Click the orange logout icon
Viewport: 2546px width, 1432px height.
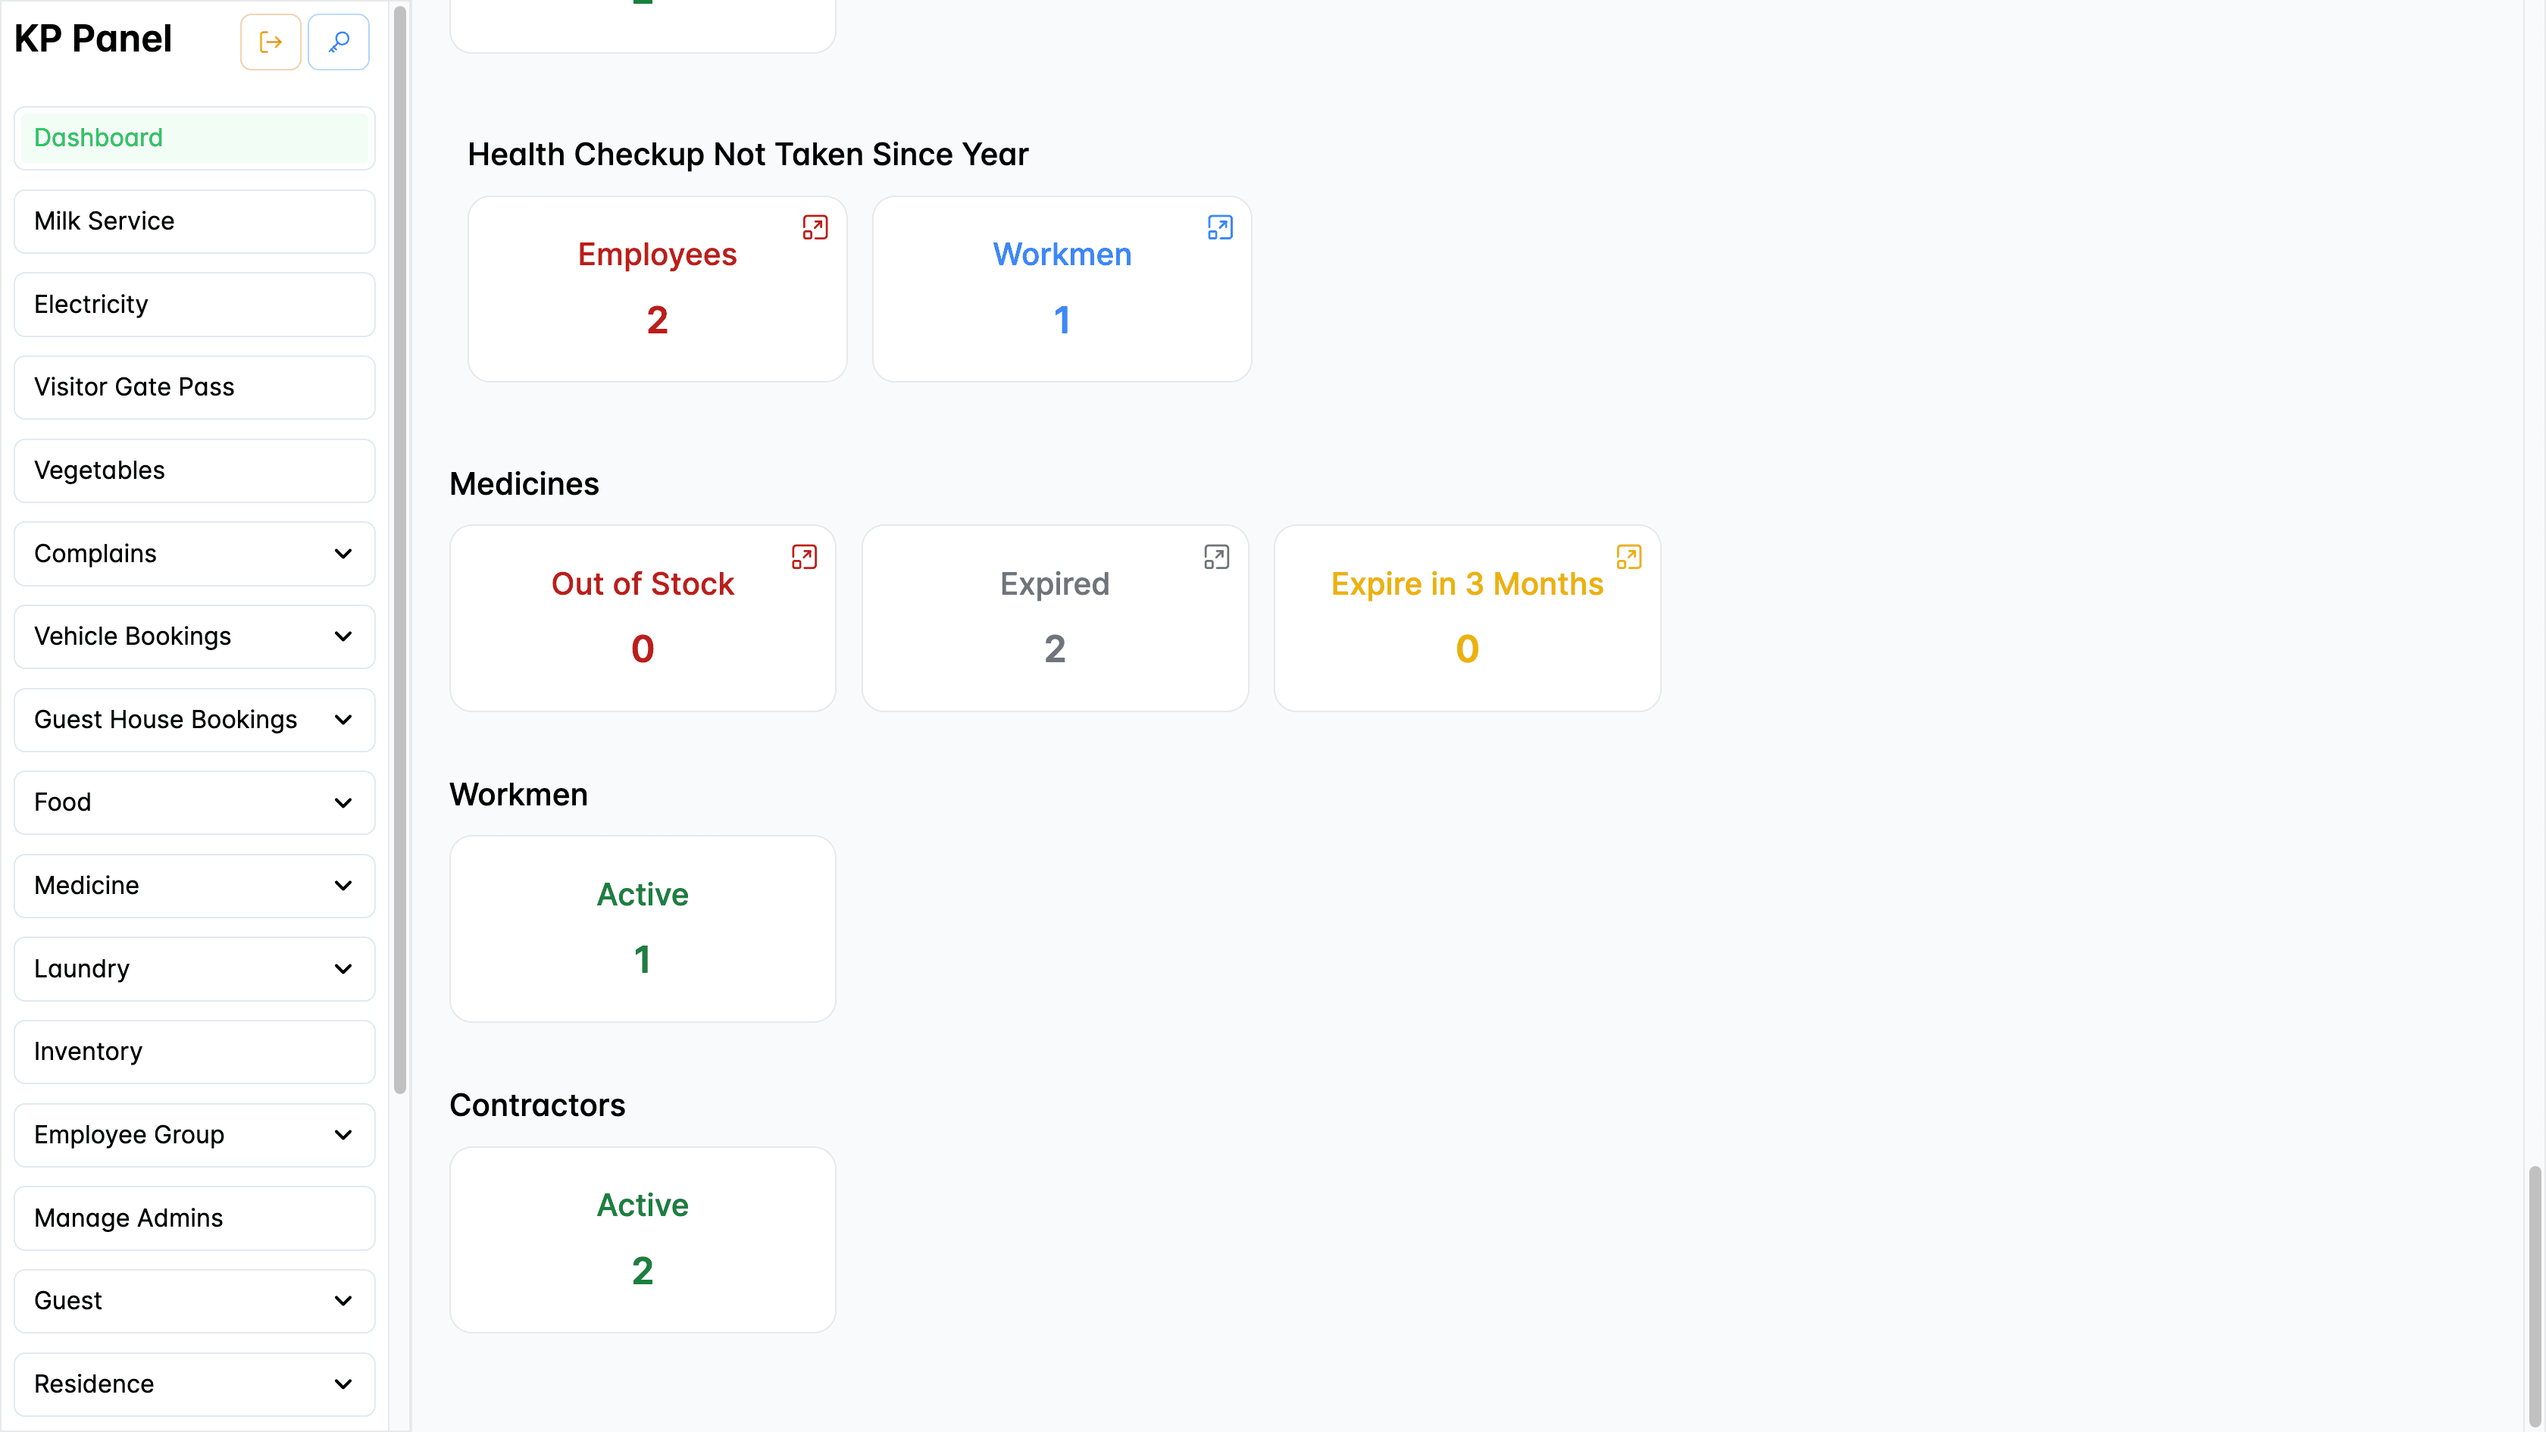270,42
